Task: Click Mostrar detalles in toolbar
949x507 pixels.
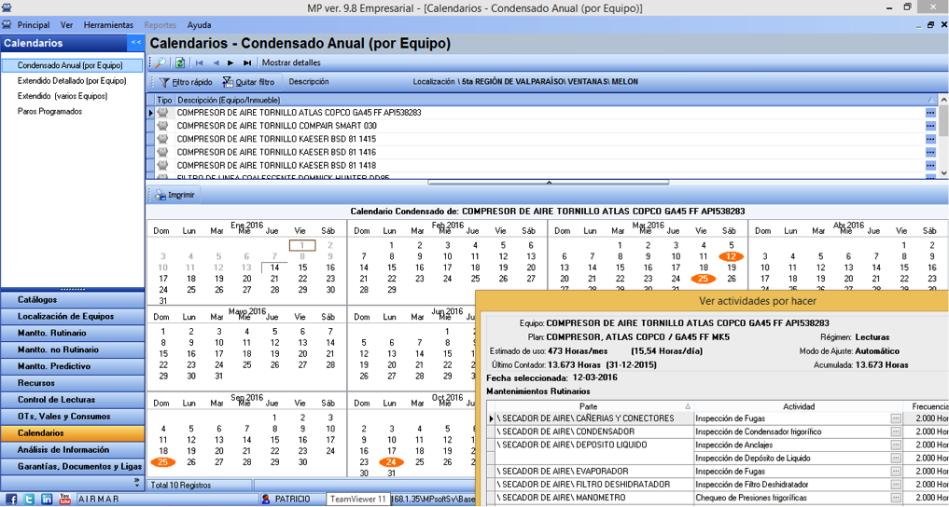Action: (x=291, y=62)
